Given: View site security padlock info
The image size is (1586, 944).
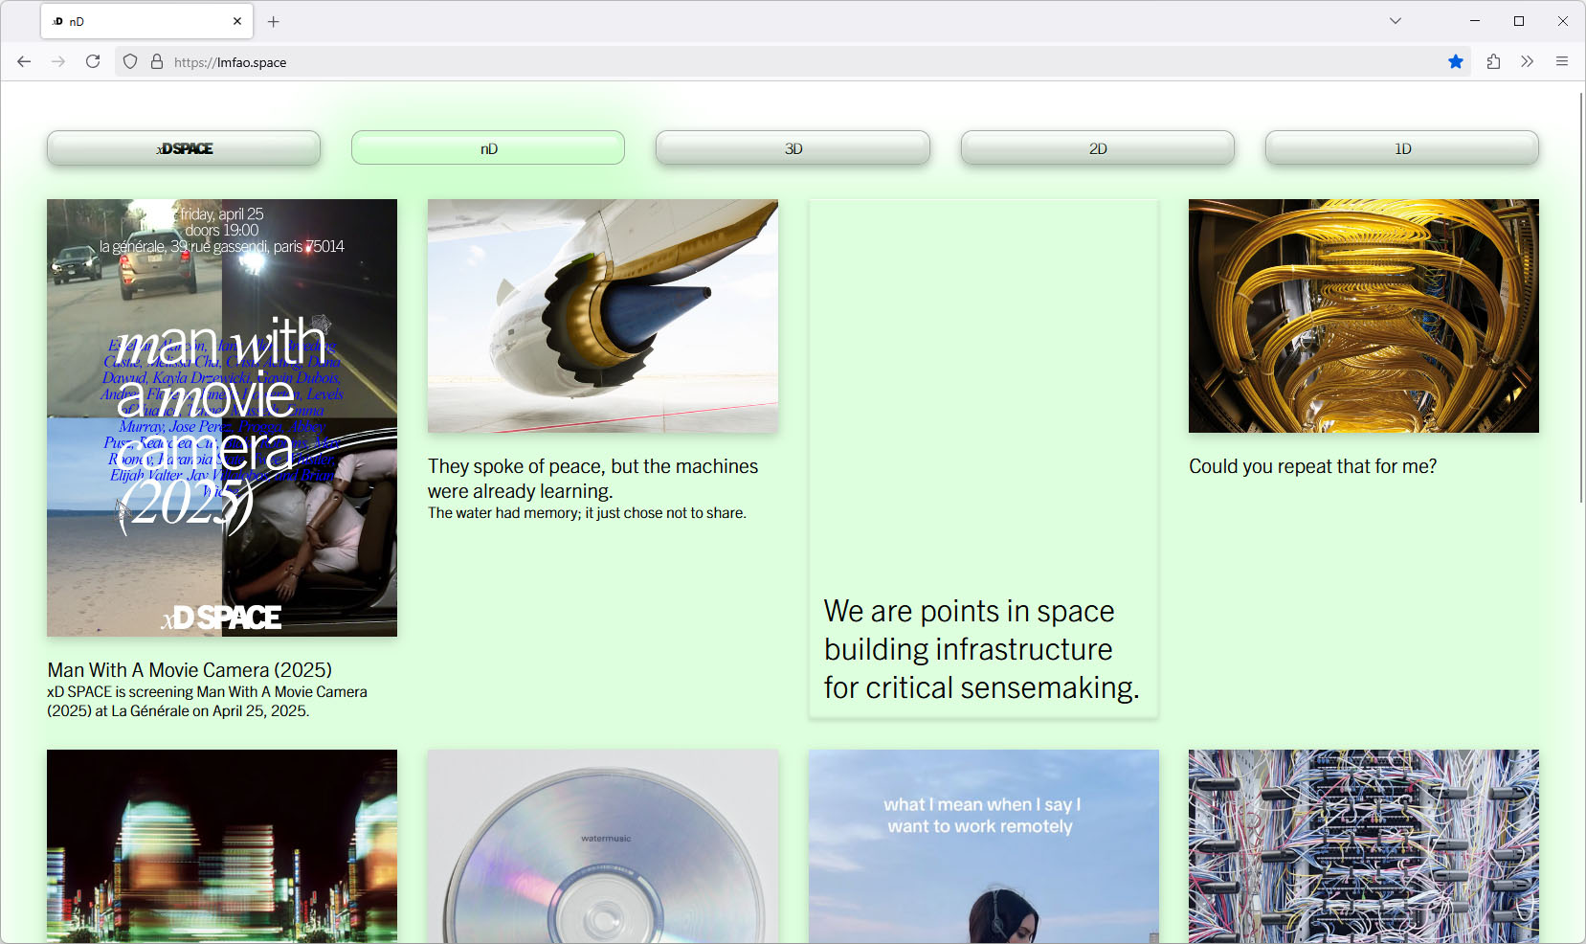Looking at the screenshot, I should tap(157, 61).
